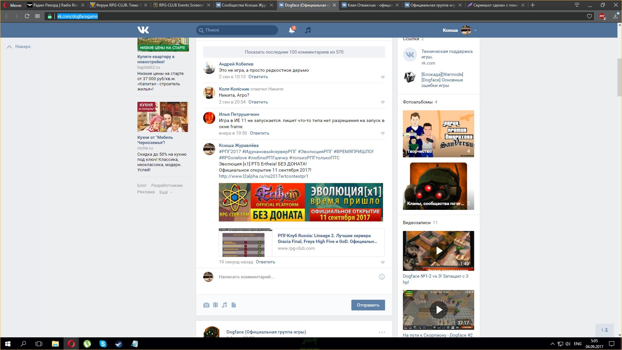622x350 pixels.
Task: Open the Dogface group title link
Action: pos(266,332)
